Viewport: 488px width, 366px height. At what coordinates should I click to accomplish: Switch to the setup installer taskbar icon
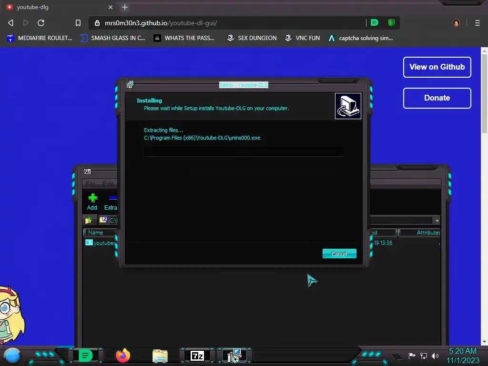pyautogui.click(x=234, y=356)
